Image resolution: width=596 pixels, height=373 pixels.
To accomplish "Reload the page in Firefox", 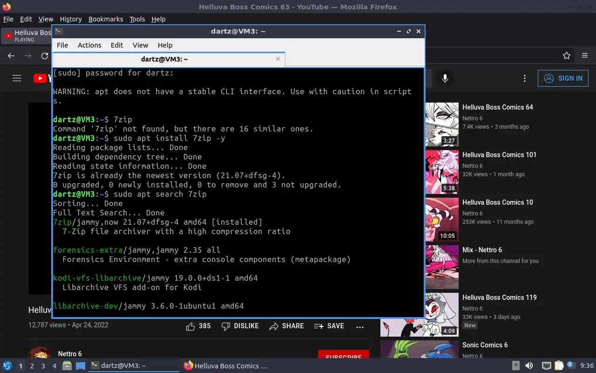I will pos(45,56).
